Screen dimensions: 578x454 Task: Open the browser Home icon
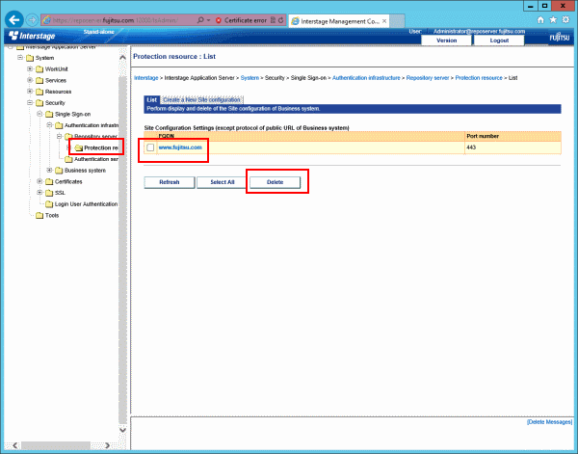(540, 20)
